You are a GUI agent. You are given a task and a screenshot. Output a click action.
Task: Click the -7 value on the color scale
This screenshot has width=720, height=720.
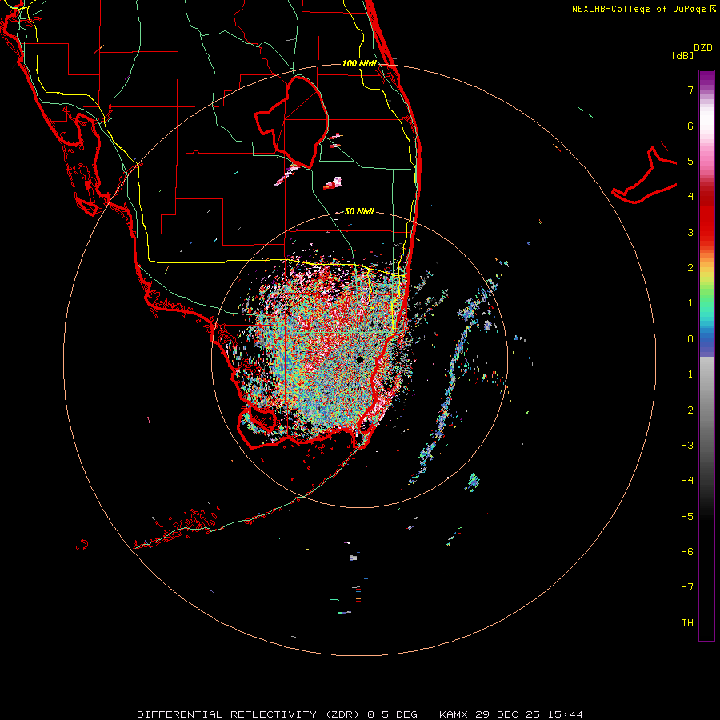coord(687,587)
